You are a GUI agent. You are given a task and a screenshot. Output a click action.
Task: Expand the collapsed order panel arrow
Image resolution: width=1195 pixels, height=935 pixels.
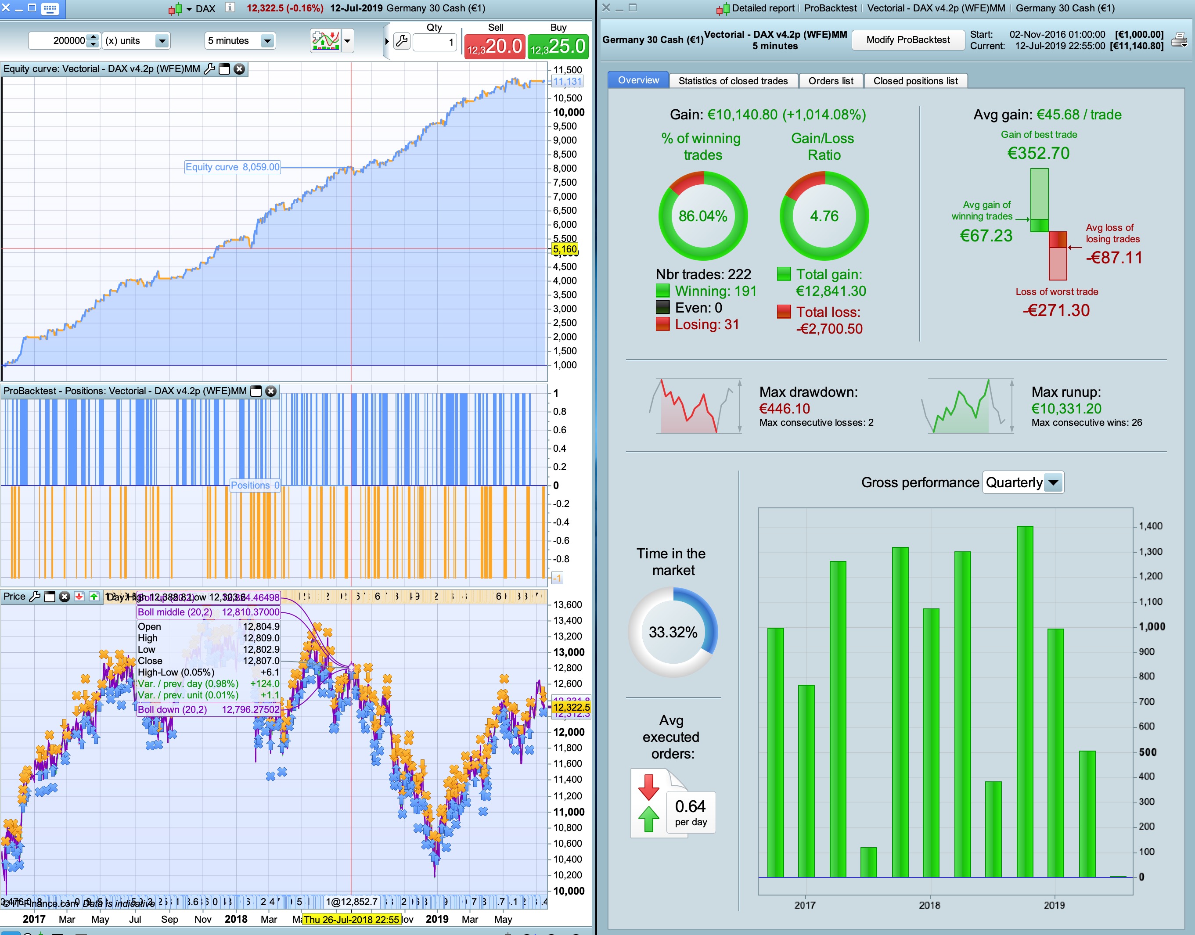pos(386,41)
